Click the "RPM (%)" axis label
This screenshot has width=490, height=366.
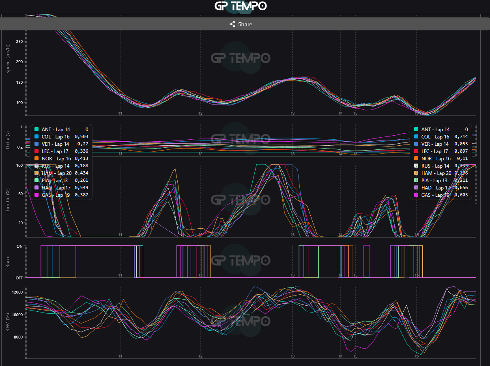[x=8, y=323]
